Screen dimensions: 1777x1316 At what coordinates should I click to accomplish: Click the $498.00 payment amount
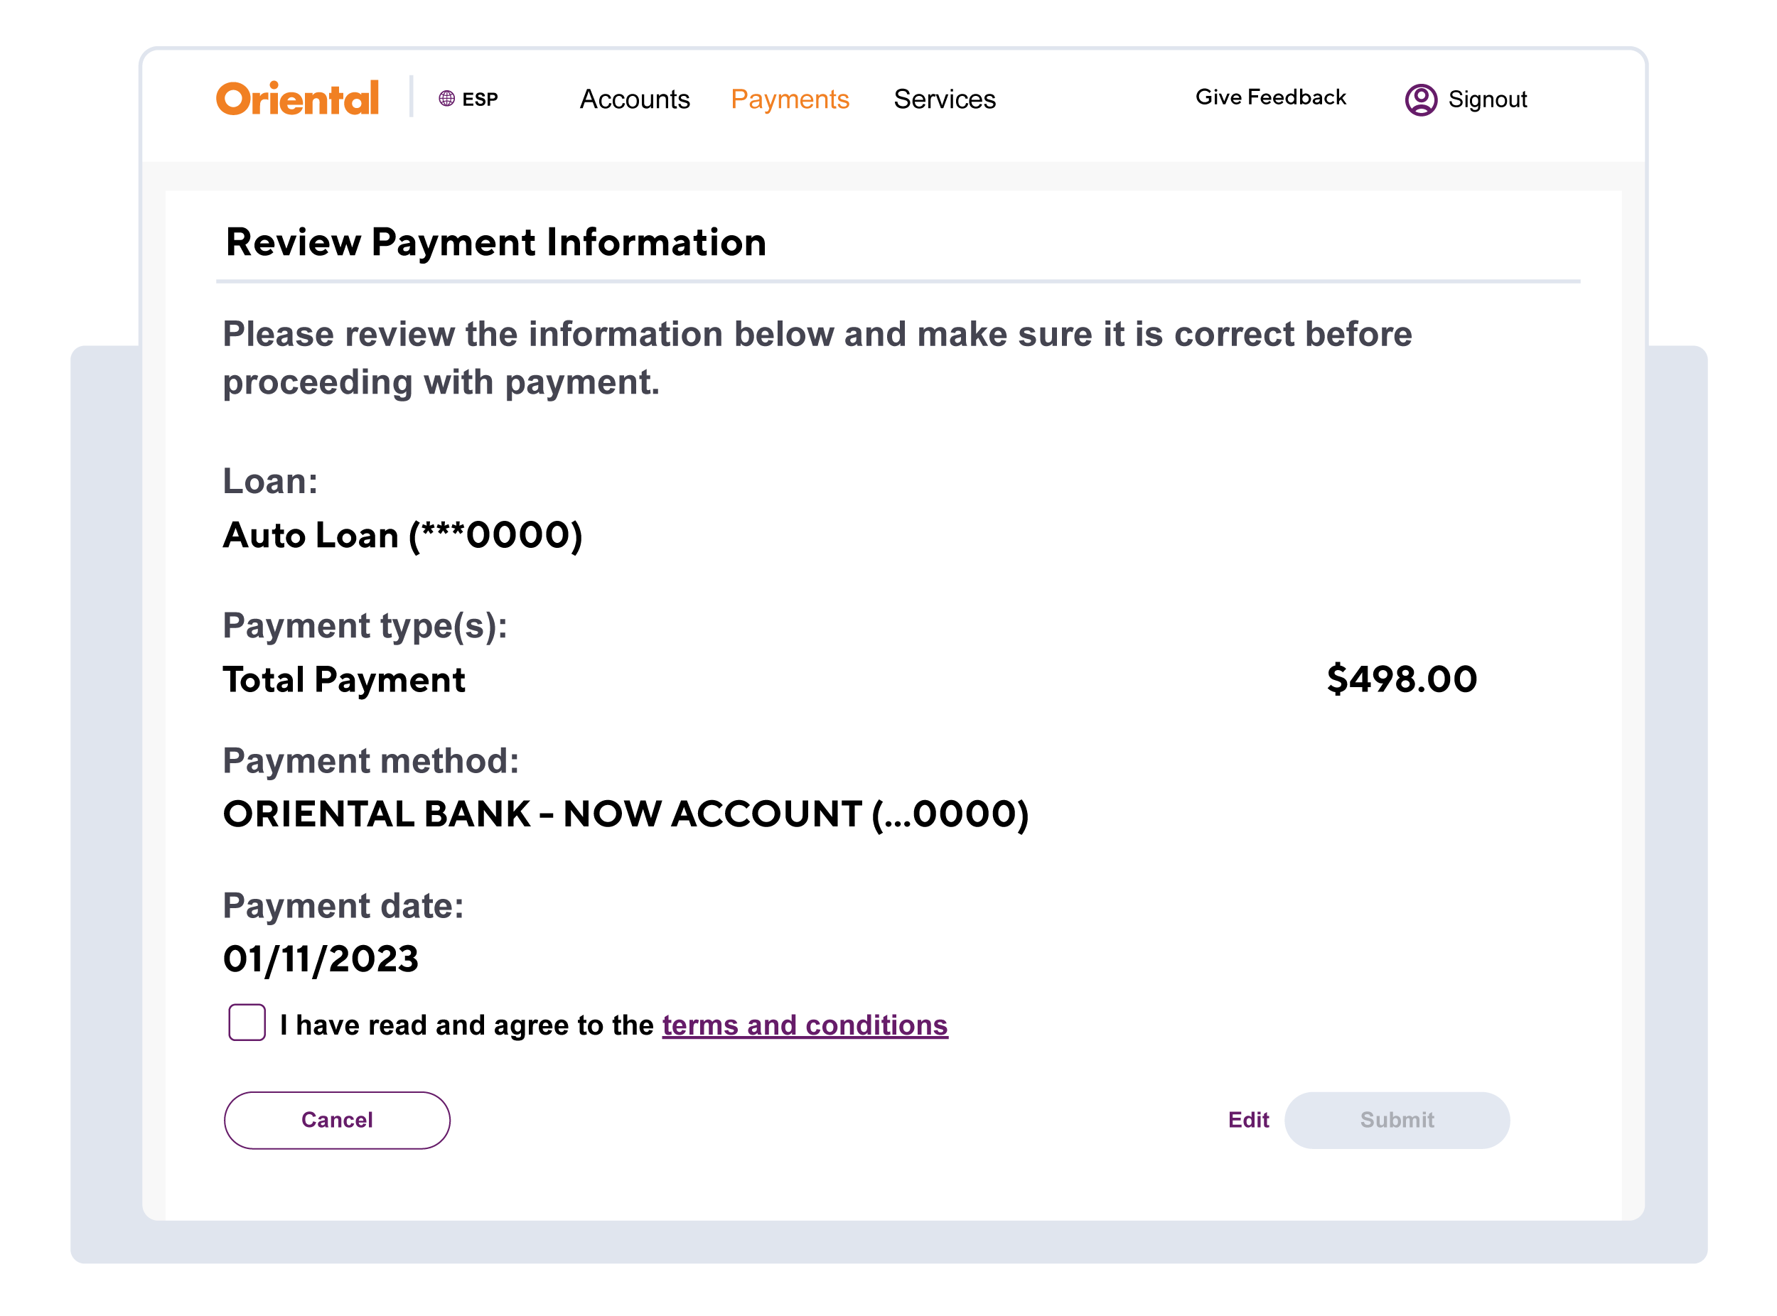[1402, 679]
